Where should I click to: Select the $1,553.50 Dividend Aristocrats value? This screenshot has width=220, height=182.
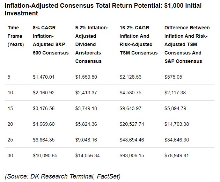click(x=86, y=77)
